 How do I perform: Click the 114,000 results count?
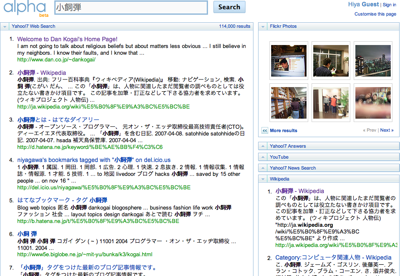coord(235,26)
